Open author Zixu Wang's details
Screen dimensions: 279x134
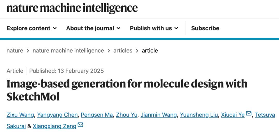tap(20, 115)
